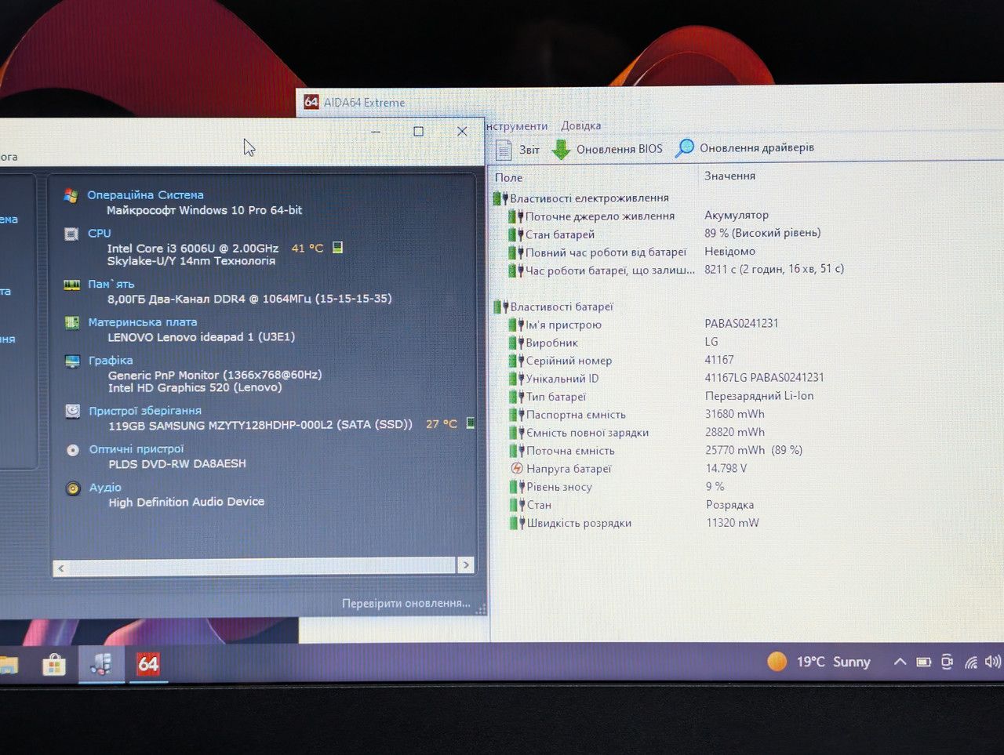Open Microsoft Store from the taskbar
This screenshot has width=1004, height=755.
tap(53, 666)
